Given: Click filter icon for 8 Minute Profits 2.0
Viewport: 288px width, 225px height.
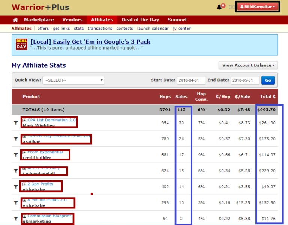Looking at the screenshot, I should click(16, 203).
